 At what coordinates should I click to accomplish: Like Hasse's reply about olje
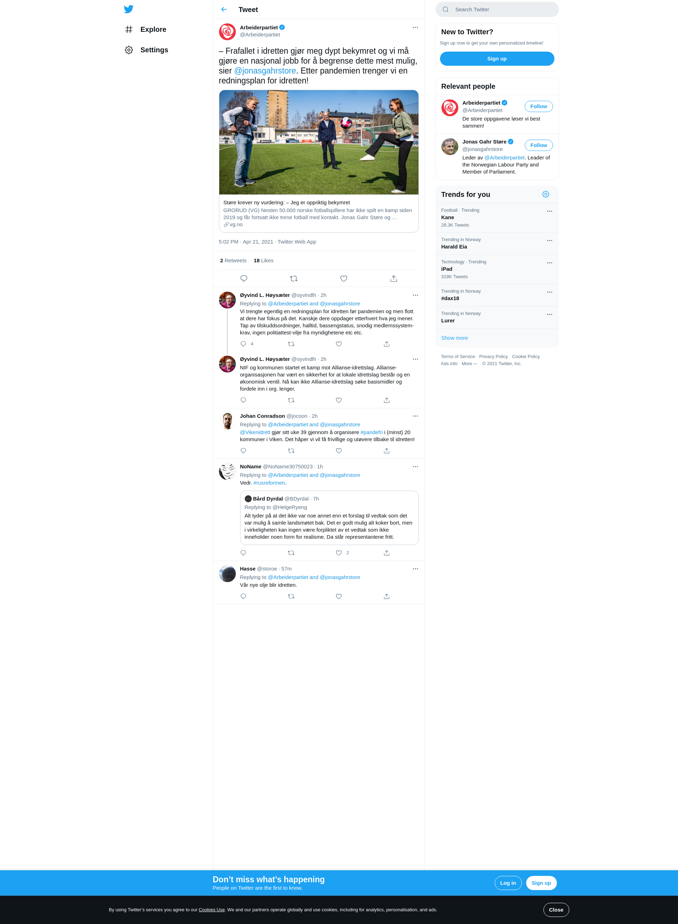tap(339, 596)
